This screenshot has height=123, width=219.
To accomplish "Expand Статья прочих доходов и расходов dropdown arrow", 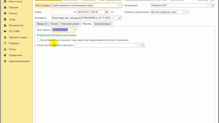I will tap(139, 45).
